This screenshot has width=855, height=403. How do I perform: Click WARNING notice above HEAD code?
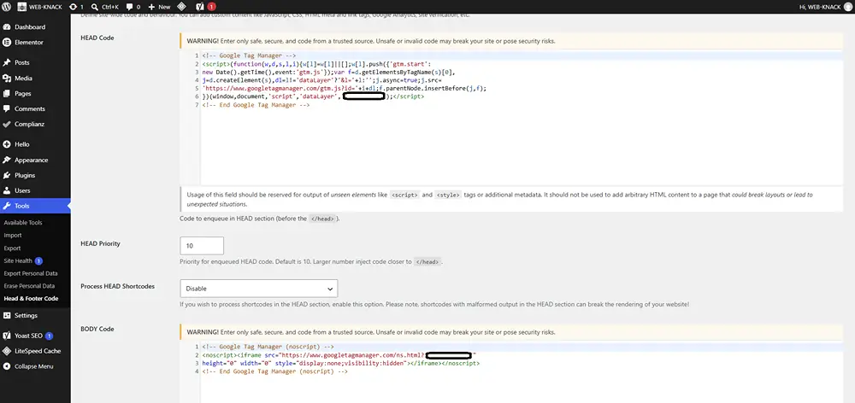(511, 41)
